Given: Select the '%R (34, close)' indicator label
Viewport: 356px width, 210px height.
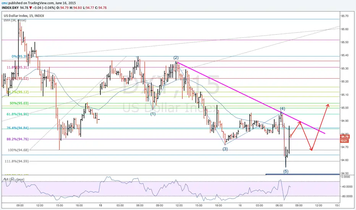Looking at the screenshot, I should coord(14,179).
